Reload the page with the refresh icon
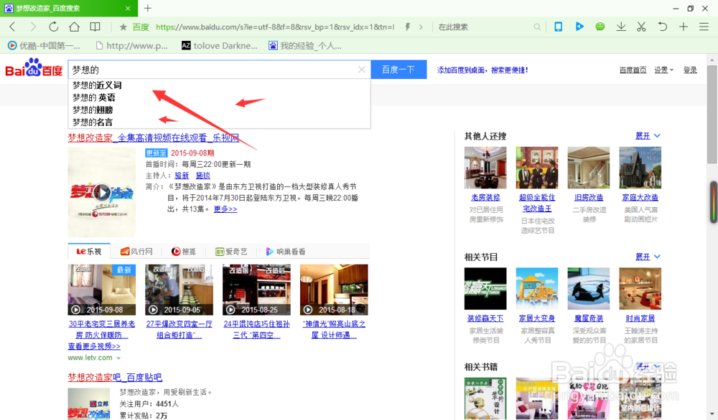This screenshot has width=718, height=420. (54, 27)
